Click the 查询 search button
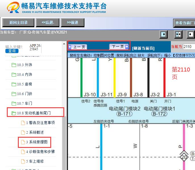 pyautogui.click(x=12, y=51)
